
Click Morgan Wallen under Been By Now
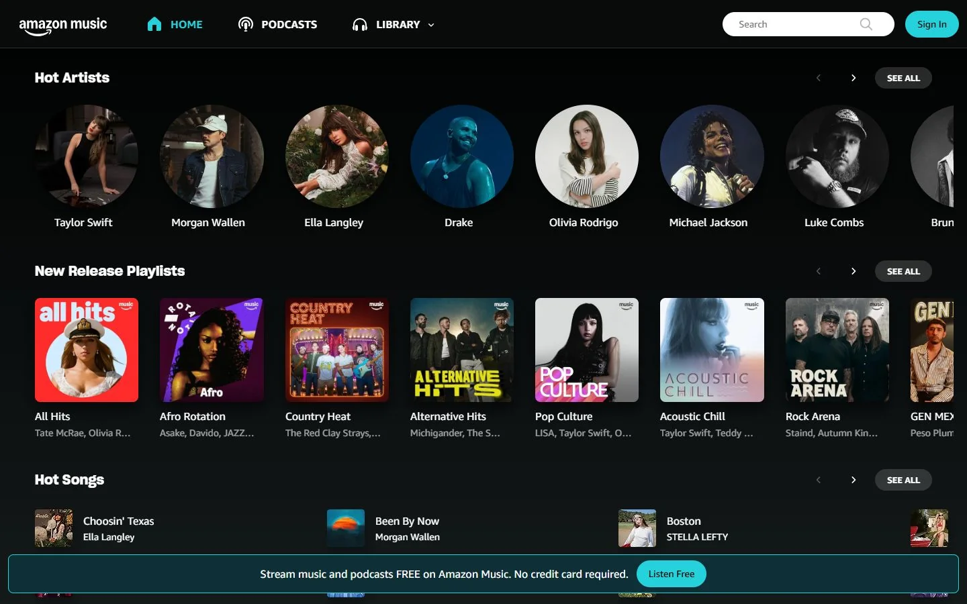(x=408, y=537)
